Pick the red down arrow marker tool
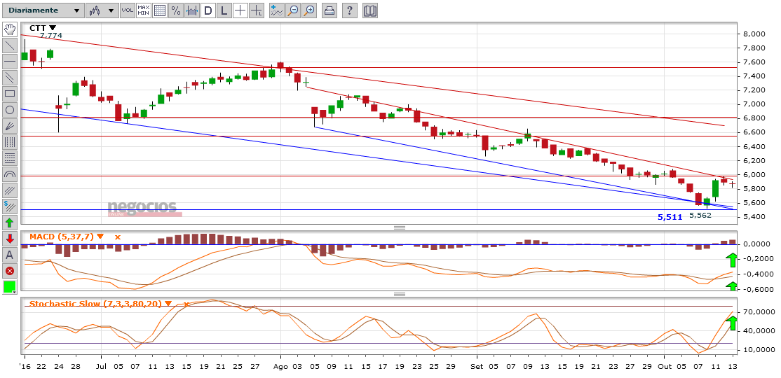 (10, 239)
